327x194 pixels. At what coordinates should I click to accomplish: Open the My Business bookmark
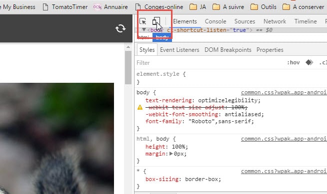(17, 7)
